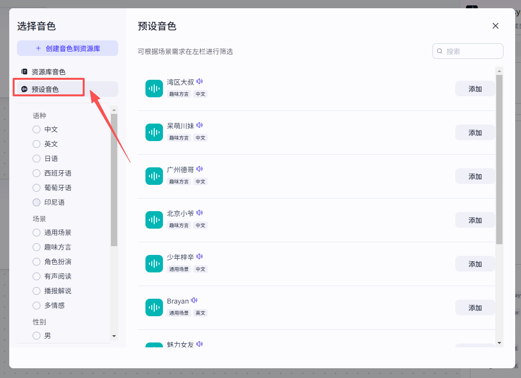Click the speaker icon beside 北京小爷
The height and width of the screenshot is (378, 521).
(x=199, y=213)
